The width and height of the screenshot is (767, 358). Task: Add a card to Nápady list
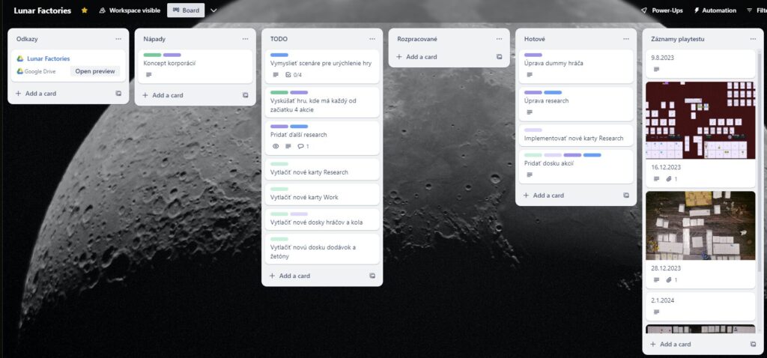(x=163, y=95)
